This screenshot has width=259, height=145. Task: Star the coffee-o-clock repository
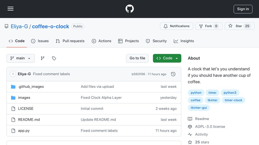[240, 26]
